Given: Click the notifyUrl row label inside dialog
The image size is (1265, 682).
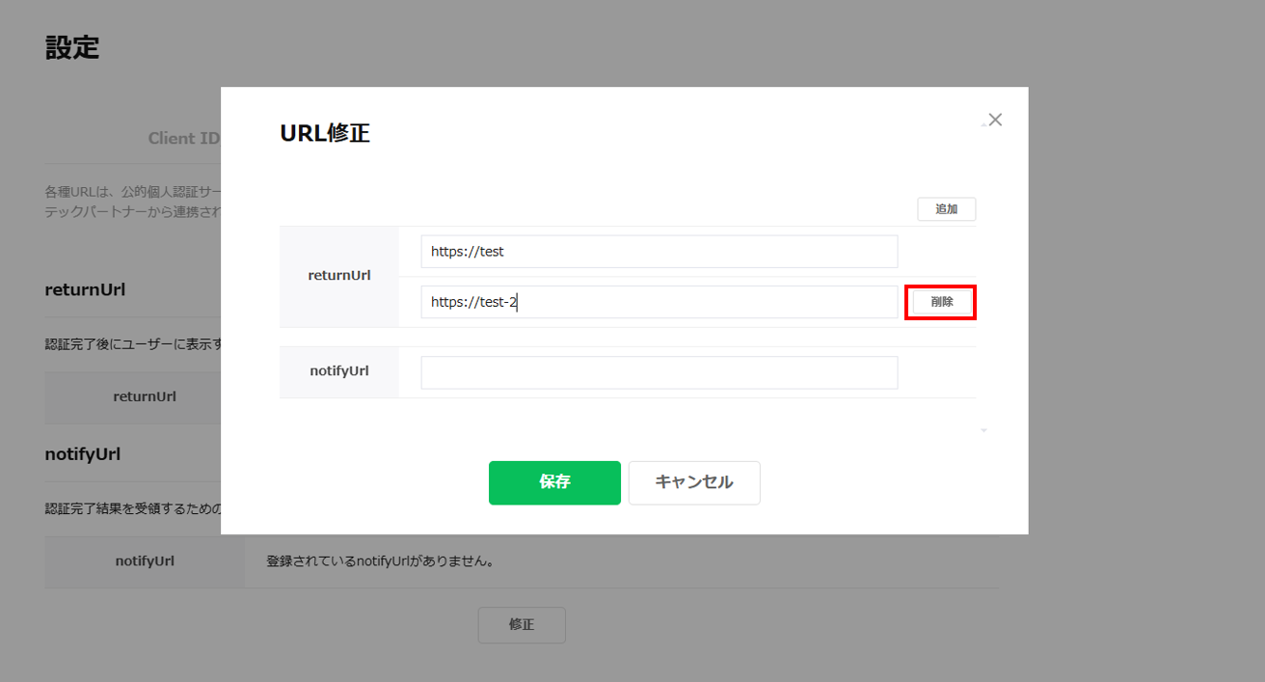Looking at the screenshot, I should [339, 371].
